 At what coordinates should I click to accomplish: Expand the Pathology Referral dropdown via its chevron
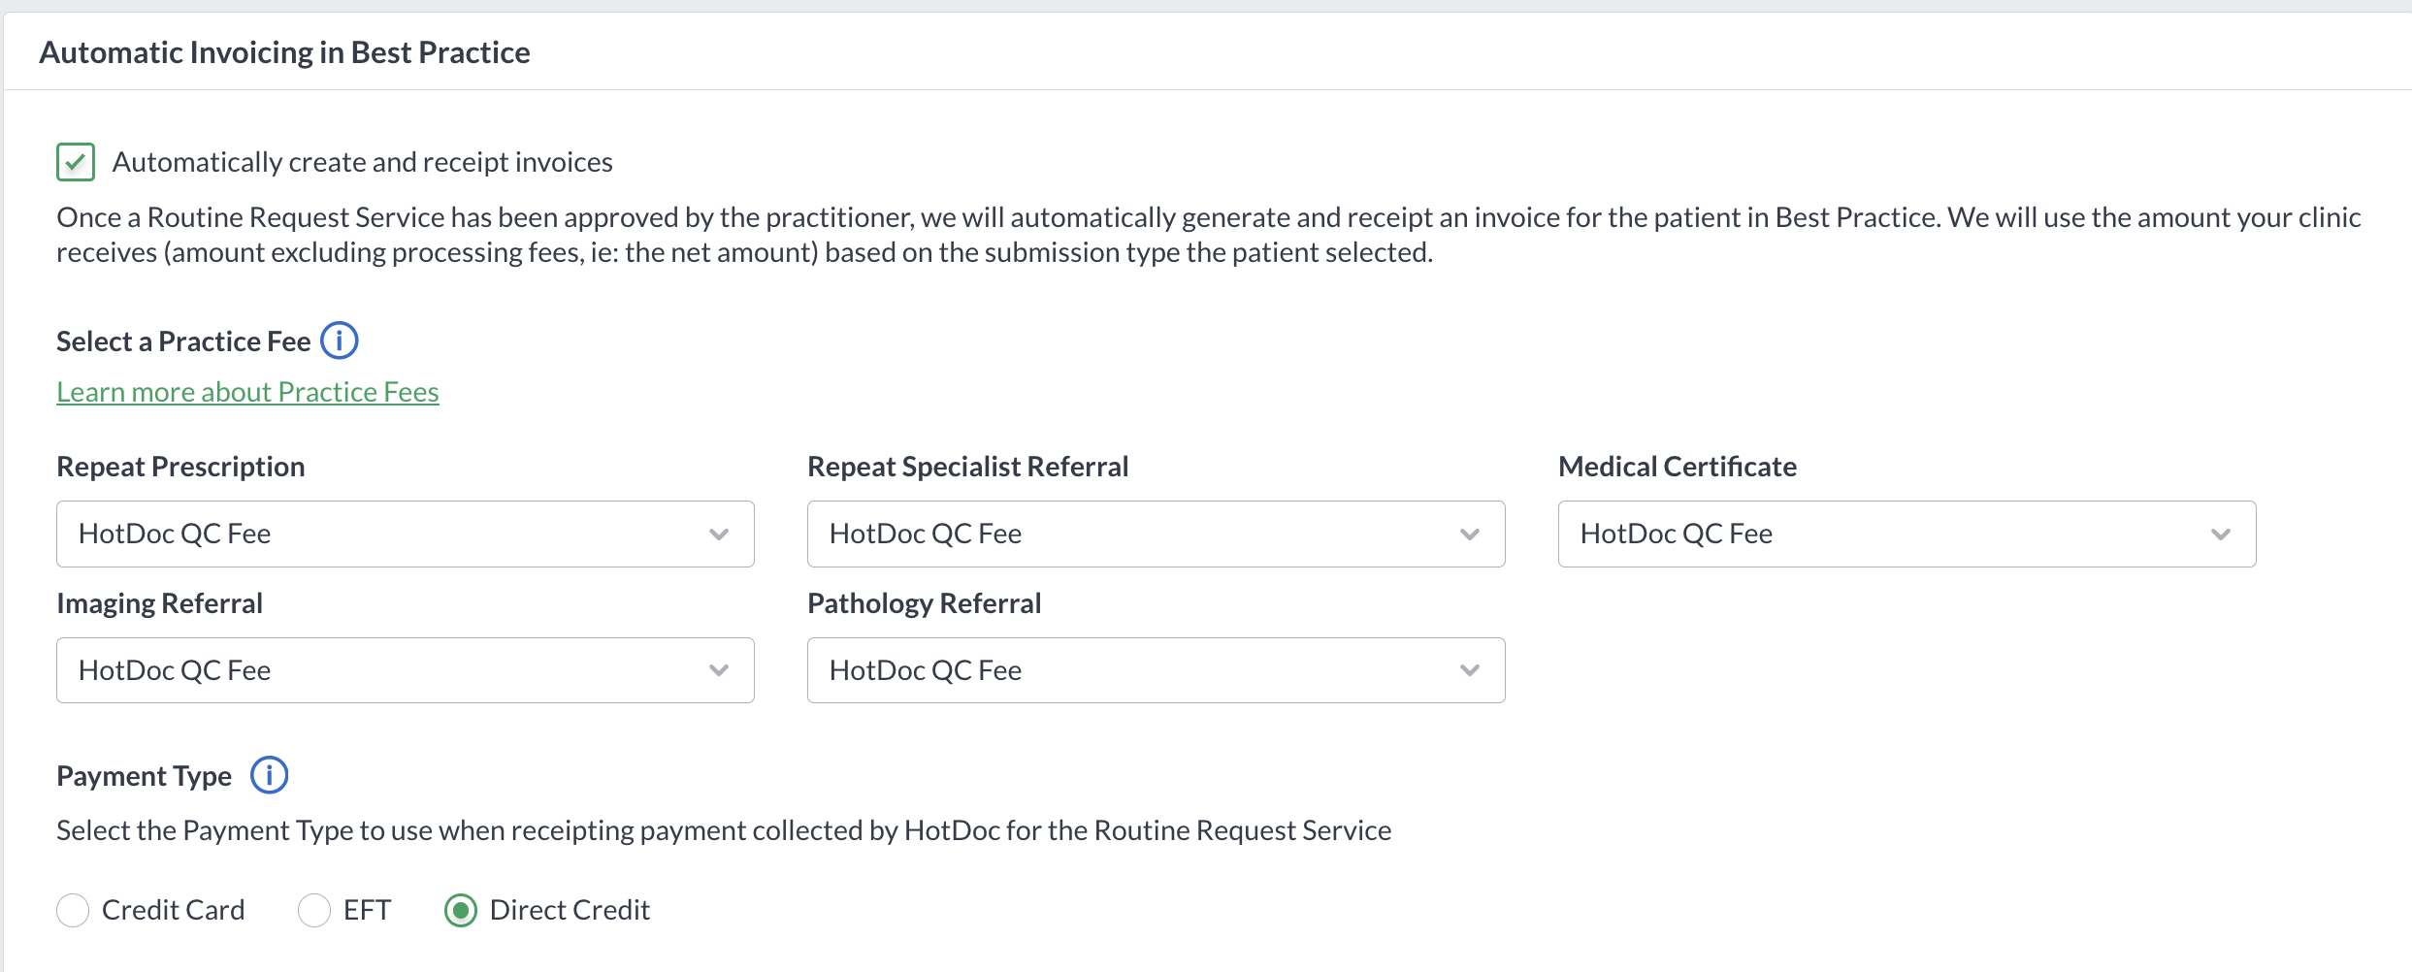(1470, 669)
